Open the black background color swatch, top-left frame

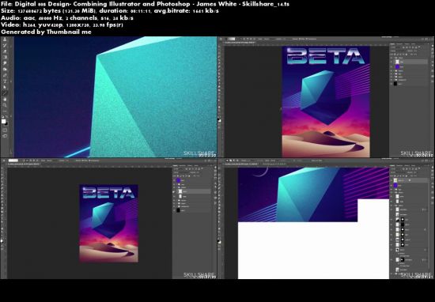click(6, 123)
